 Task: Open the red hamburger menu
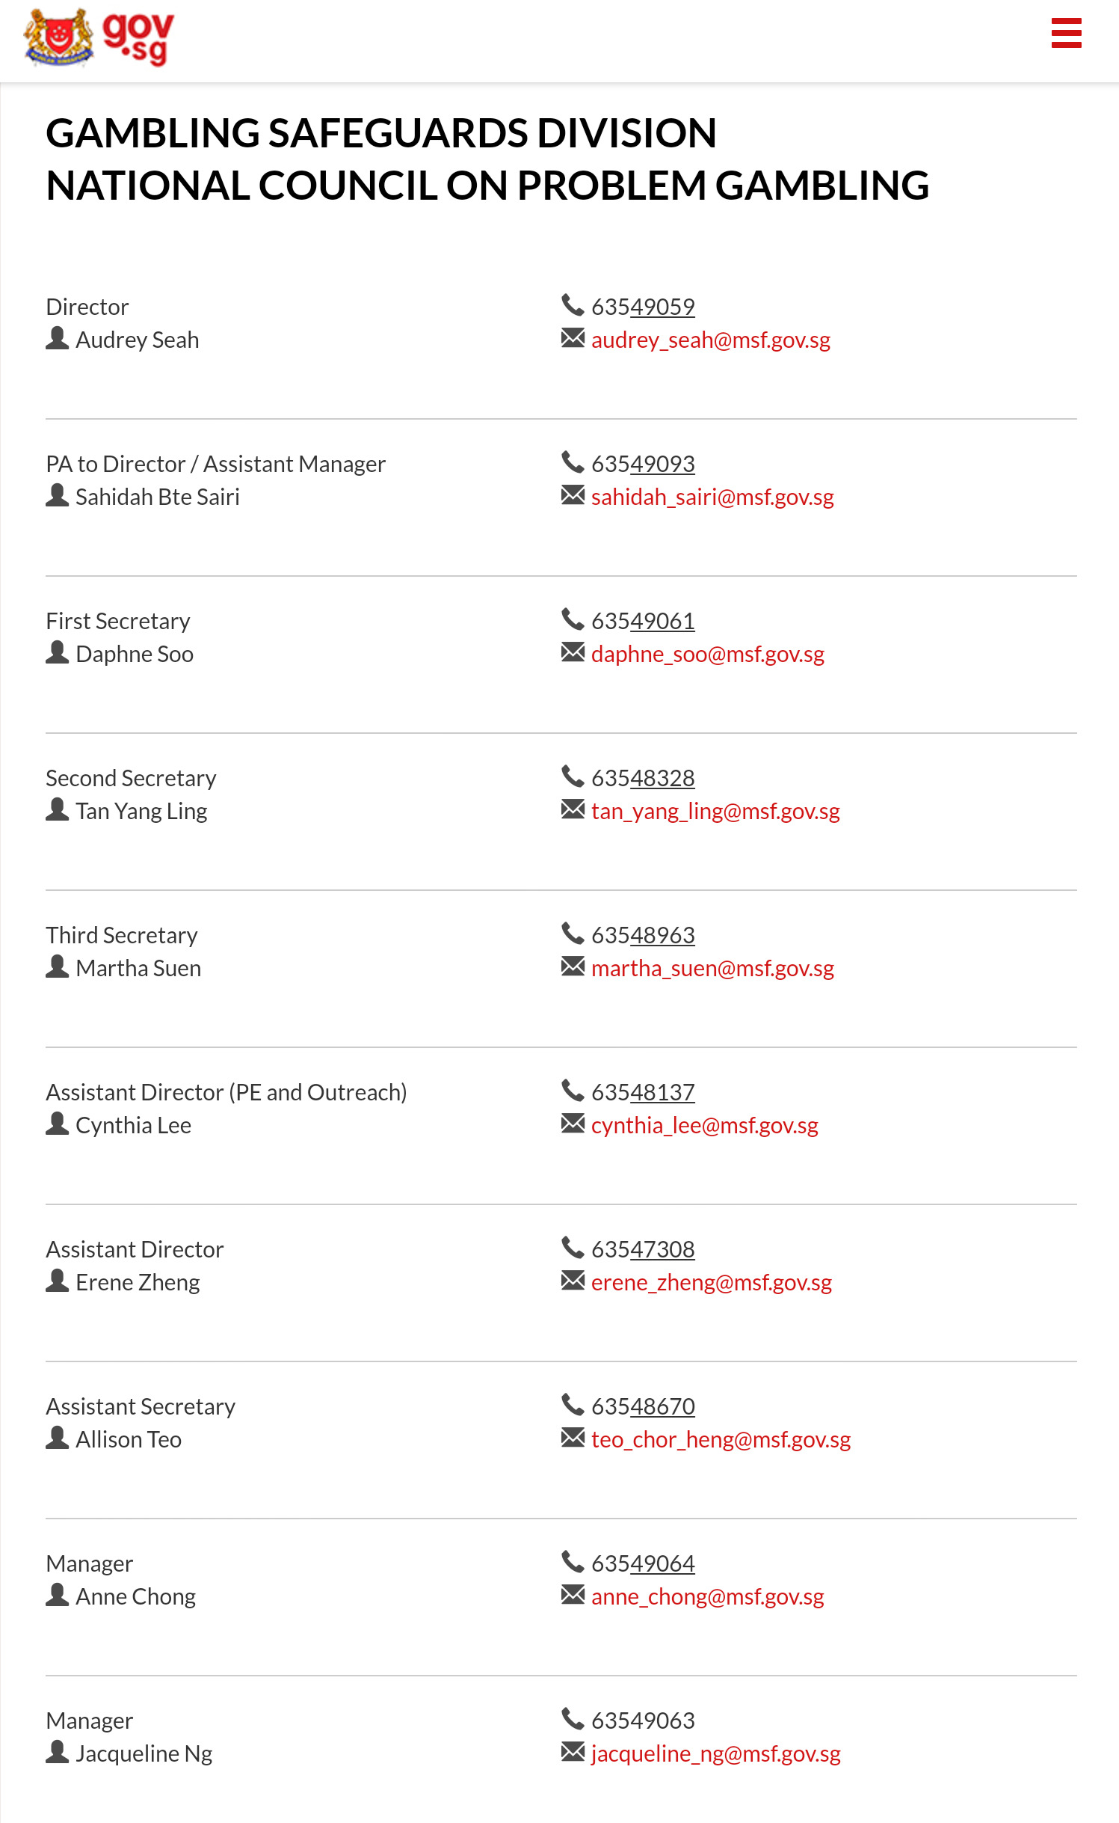pos(1066,34)
